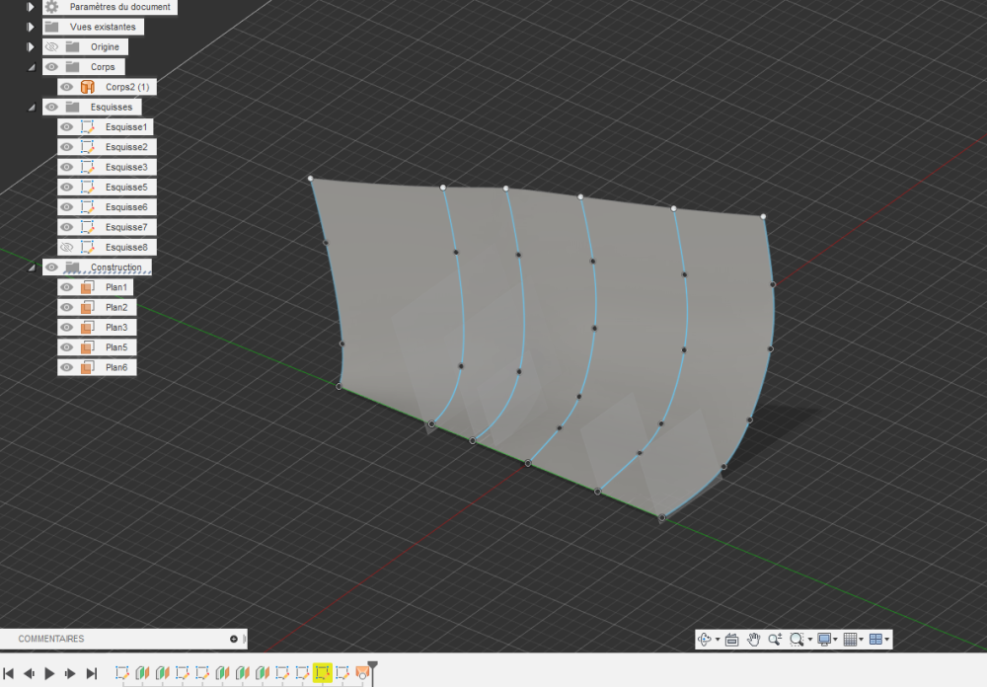Click the Esquisse6 sketch icon

pos(88,207)
